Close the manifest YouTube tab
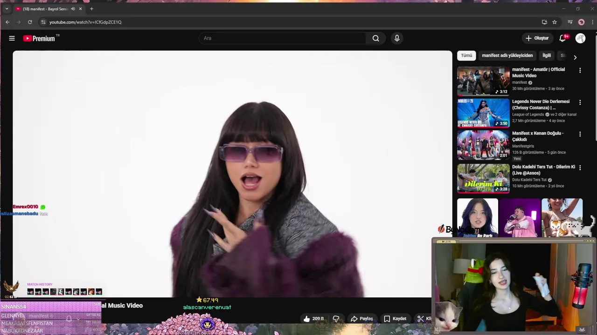The image size is (597, 335). [81, 9]
